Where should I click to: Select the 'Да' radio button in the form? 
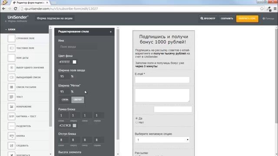[x=136, y=118]
